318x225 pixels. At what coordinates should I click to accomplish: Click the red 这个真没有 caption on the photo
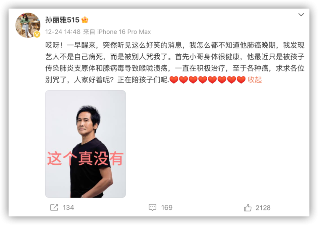point(85,158)
